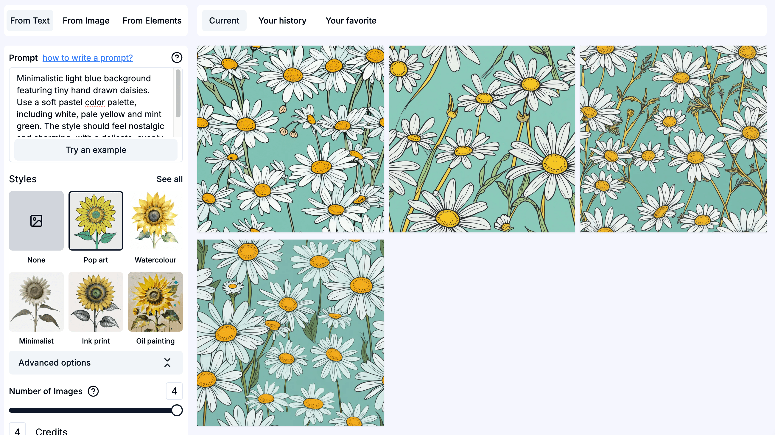Click the number of images value box

pyautogui.click(x=174, y=391)
